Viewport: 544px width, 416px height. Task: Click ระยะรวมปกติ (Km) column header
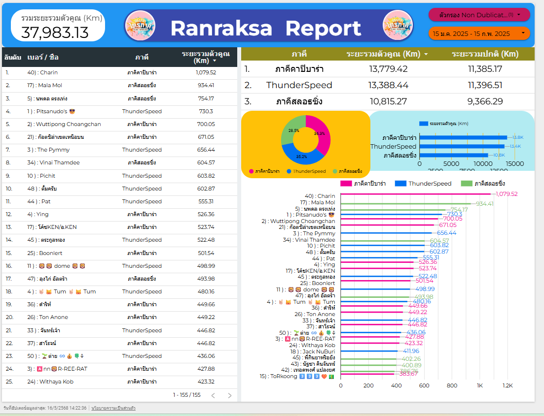[484, 54]
